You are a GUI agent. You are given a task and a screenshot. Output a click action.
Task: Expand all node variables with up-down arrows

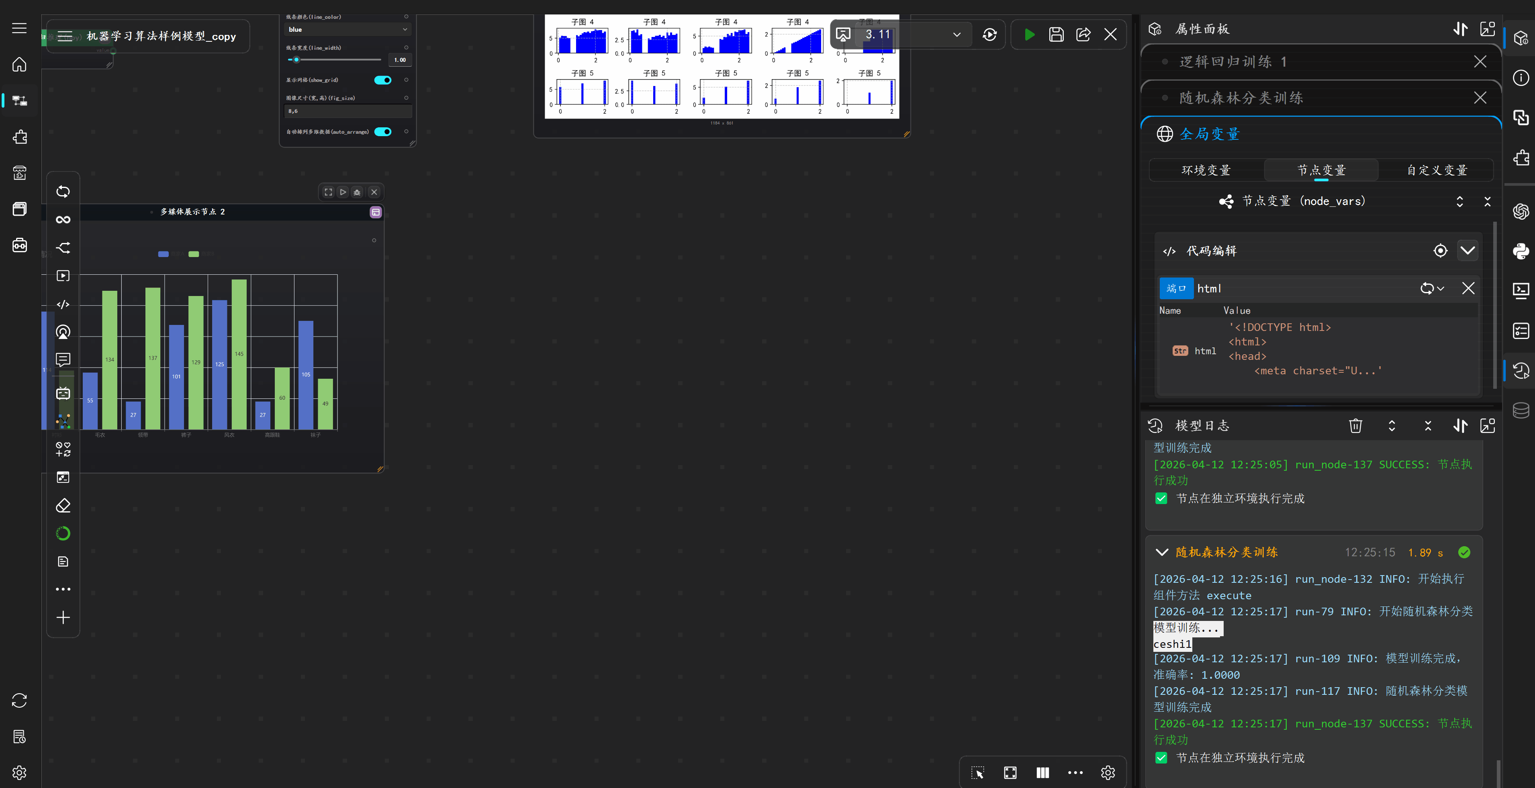(1459, 201)
